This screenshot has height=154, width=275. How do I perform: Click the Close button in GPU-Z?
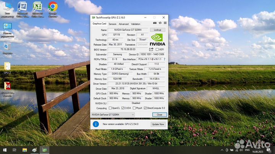tap(159, 115)
